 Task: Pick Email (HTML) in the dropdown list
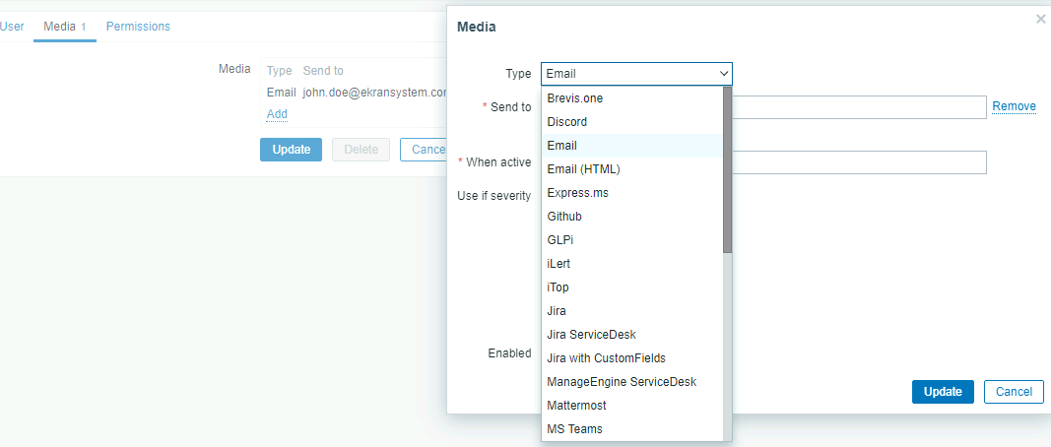583,169
